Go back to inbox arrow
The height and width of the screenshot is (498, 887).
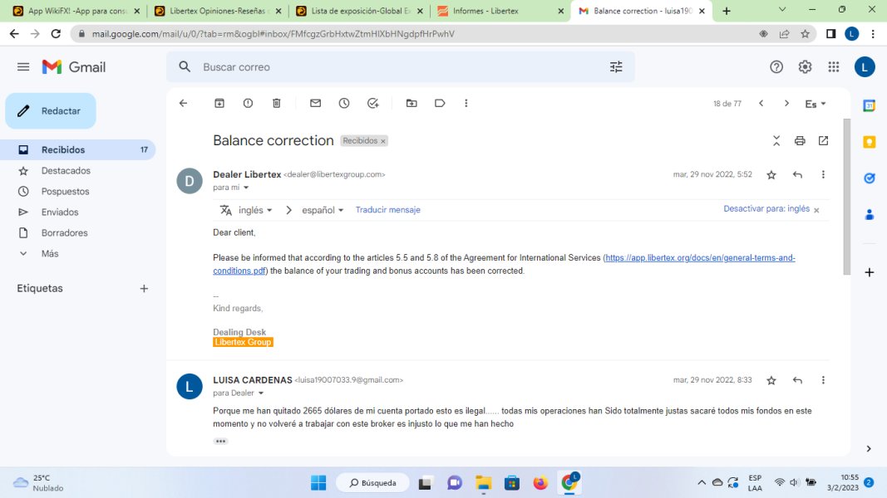coord(183,103)
